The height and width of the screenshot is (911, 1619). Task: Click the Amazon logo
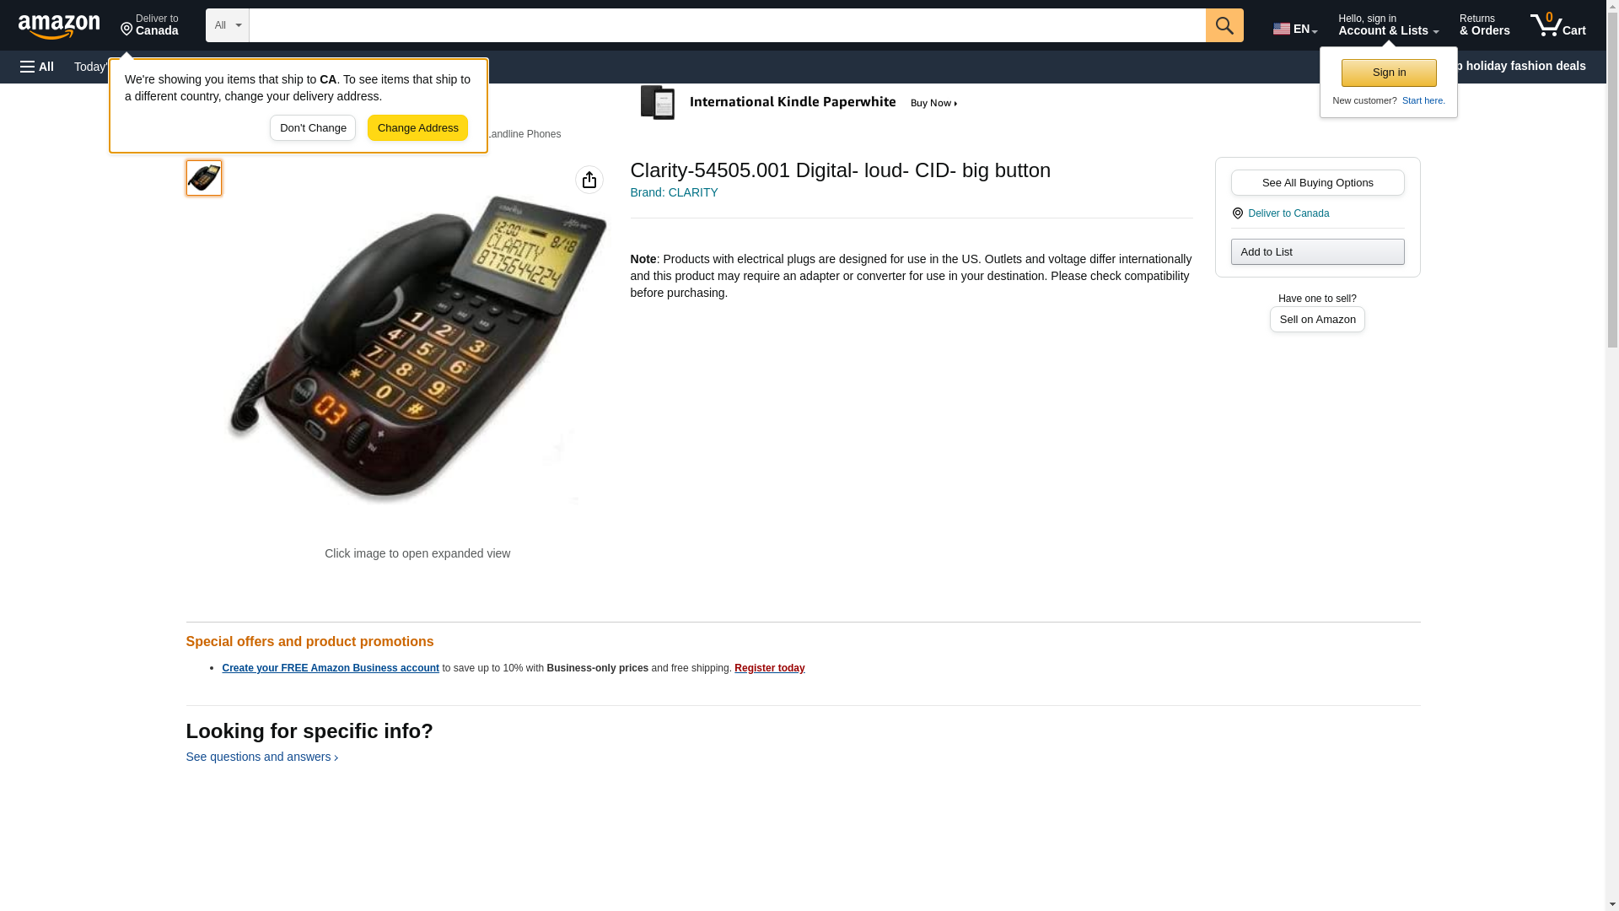[59, 26]
